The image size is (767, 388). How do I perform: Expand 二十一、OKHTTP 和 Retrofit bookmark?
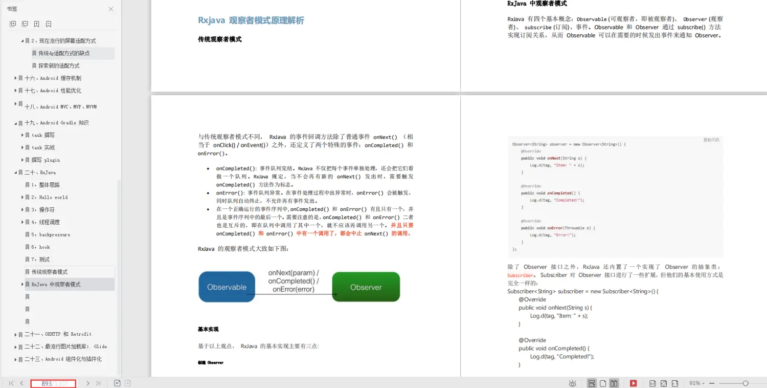click(x=16, y=334)
